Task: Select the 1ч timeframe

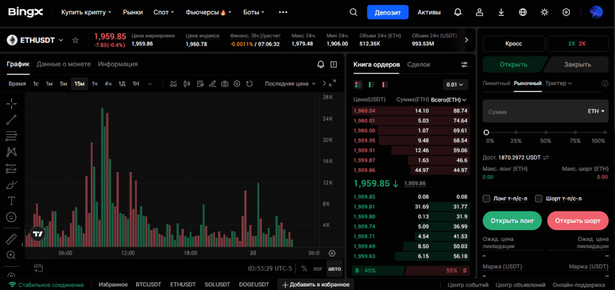Action: pyautogui.click(x=94, y=84)
